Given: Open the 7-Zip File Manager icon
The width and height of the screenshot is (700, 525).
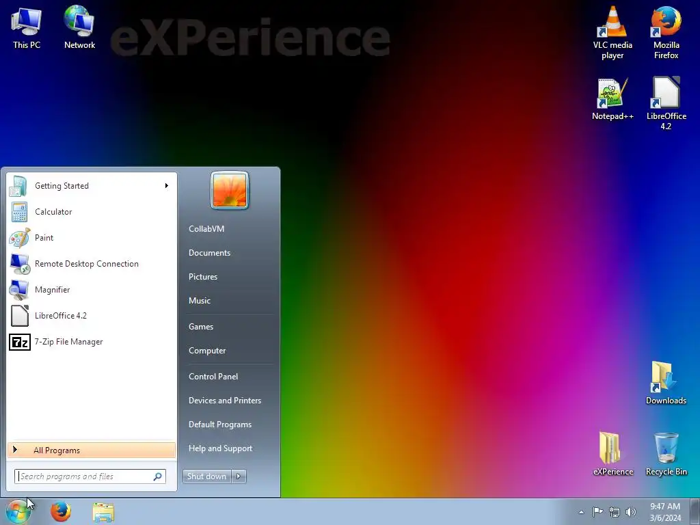Looking at the screenshot, I should click(20, 342).
